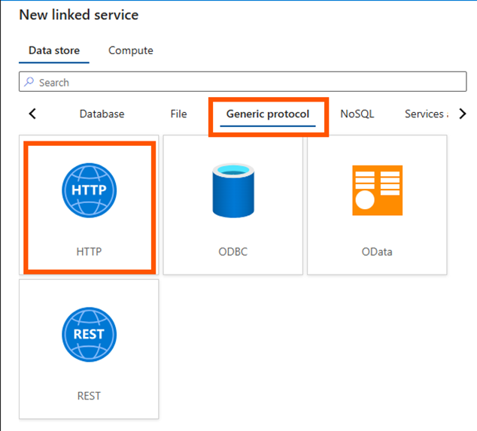Image resolution: width=477 pixels, height=431 pixels.
Task: Show the NoSQL category
Action: point(357,114)
